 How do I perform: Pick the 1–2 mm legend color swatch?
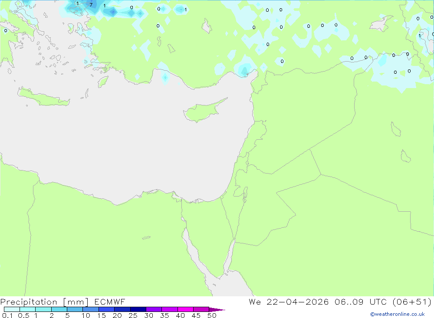pyautogui.click(x=43, y=309)
